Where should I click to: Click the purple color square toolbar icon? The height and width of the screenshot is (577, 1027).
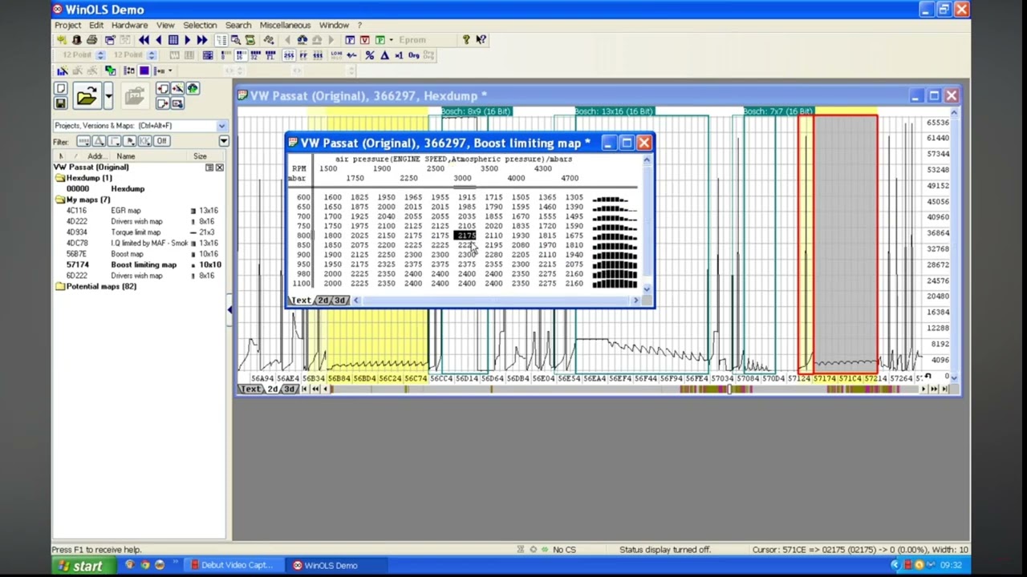click(x=144, y=71)
